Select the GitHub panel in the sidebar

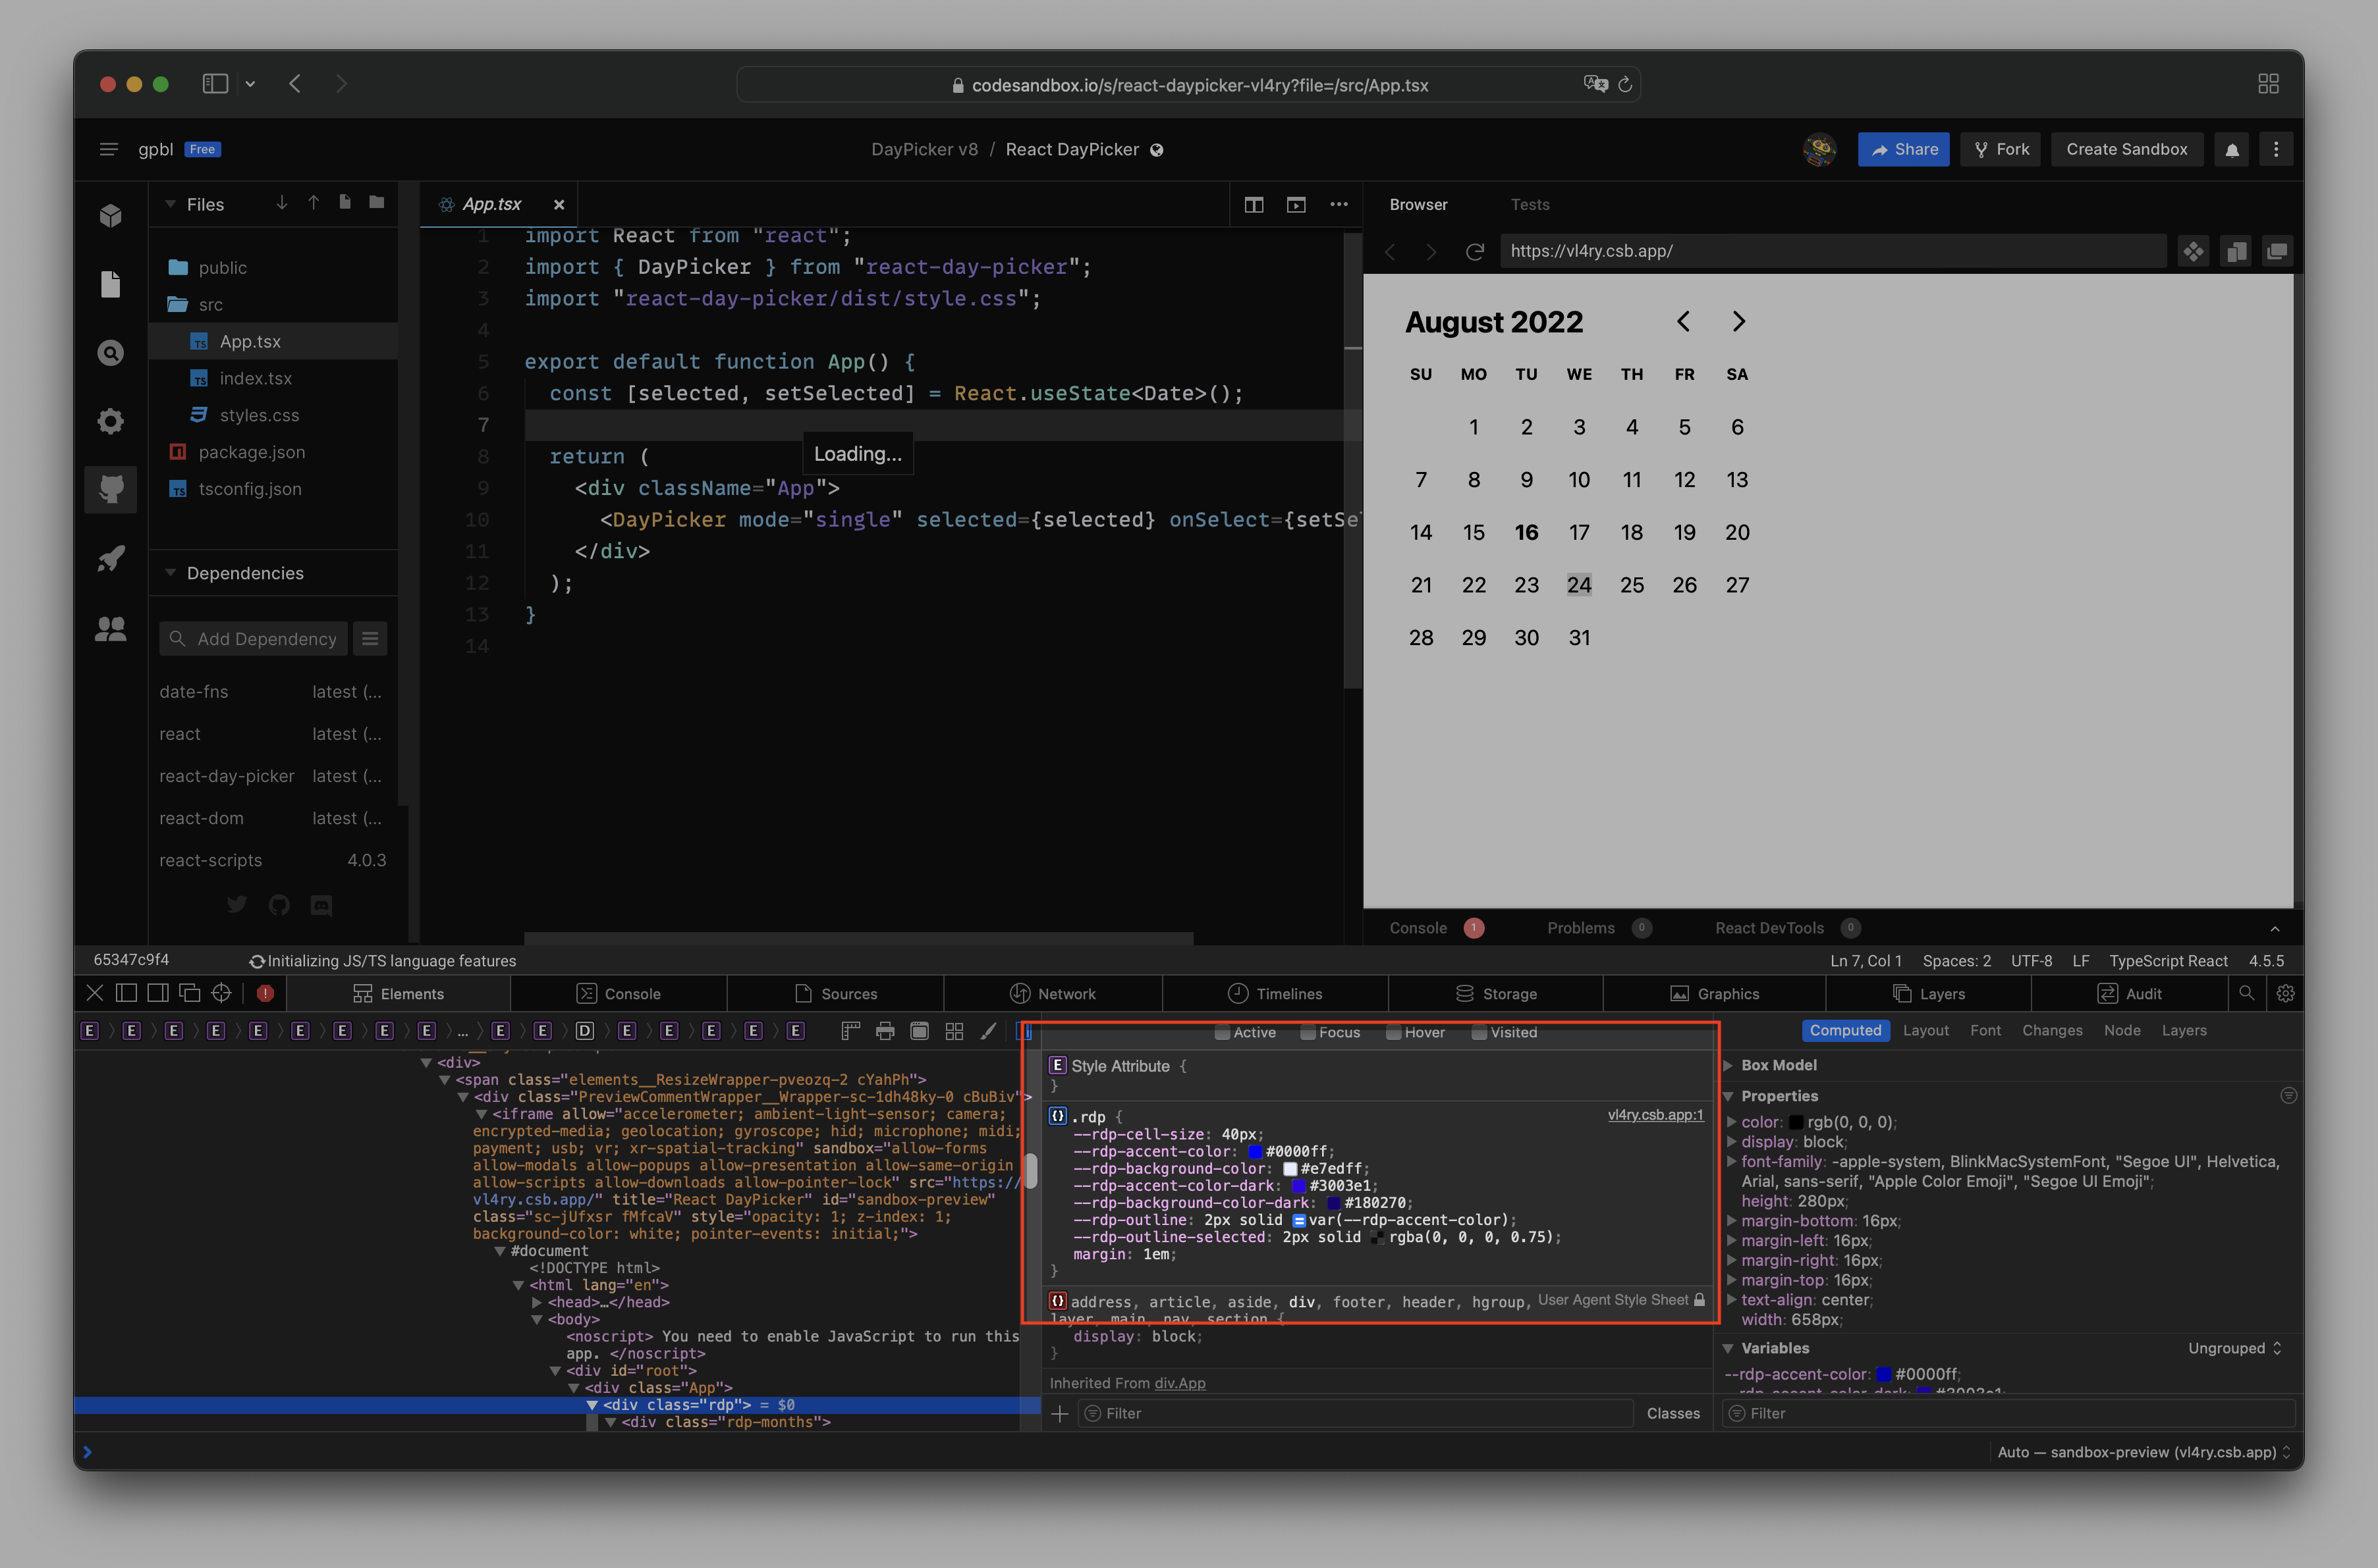(110, 489)
